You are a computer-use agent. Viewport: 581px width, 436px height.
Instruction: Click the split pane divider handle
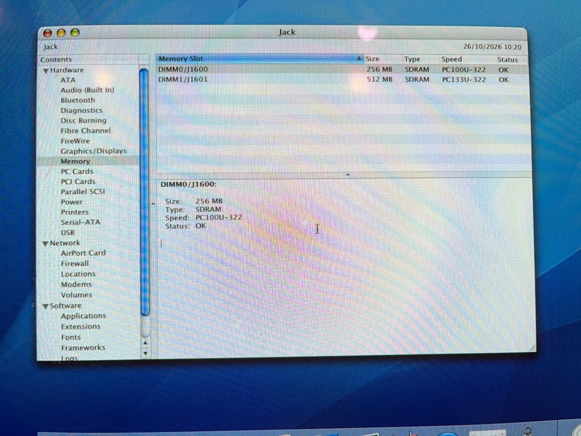click(x=348, y=175)
